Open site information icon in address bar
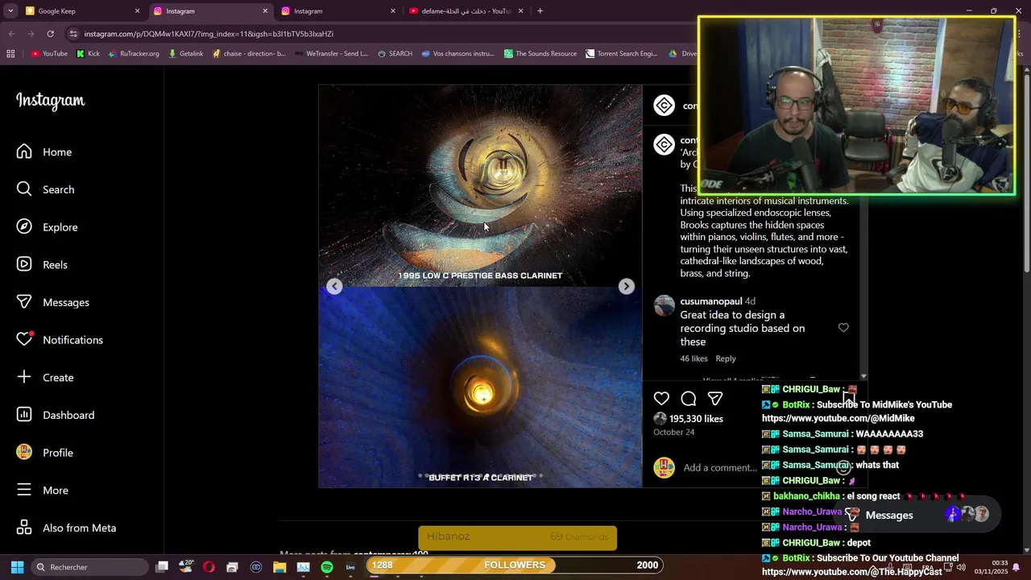Screen dimensions: 1031x580 pos(73,34)
